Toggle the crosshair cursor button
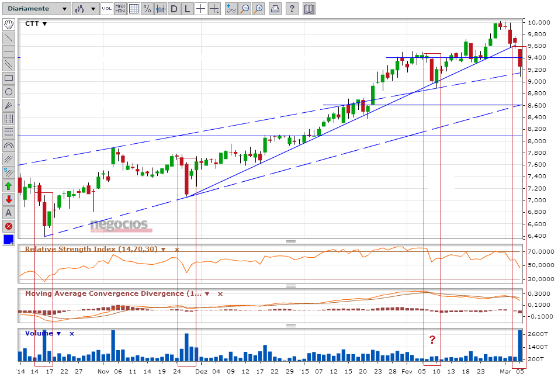558x377 pixels. (x=201, y=9)
